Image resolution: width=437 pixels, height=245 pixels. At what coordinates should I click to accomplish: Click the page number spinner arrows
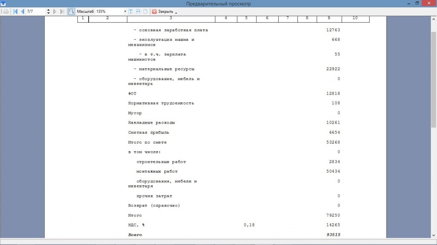[48, 12]
